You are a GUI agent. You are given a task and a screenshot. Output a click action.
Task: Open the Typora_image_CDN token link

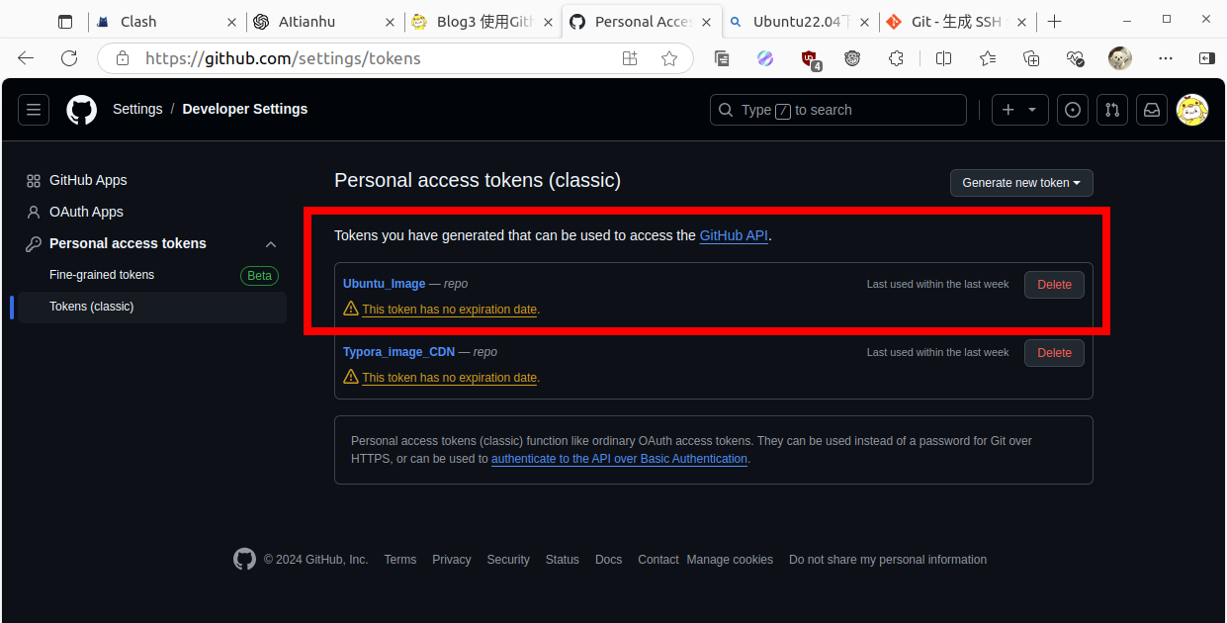coord(398,352)
